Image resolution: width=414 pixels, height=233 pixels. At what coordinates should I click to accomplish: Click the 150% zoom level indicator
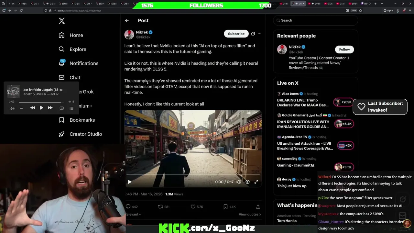[354, 10]
